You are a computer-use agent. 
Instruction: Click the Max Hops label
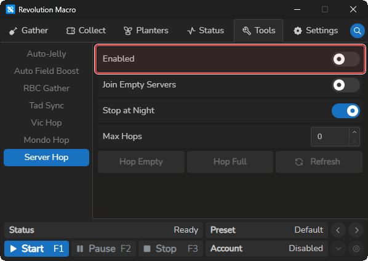point(122,137)
